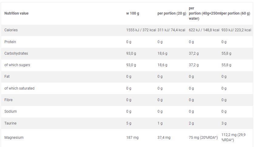
Task: Click the 'w 100 g' column header
Action: [133, 13]
